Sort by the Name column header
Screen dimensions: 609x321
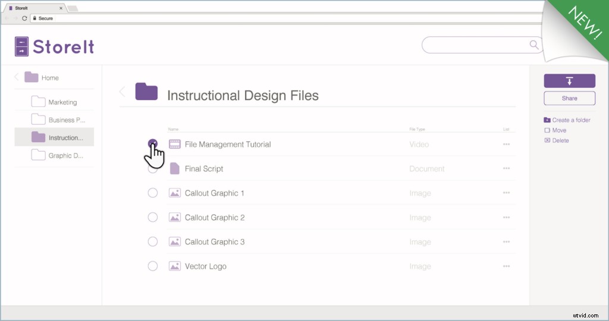[173, 129]
